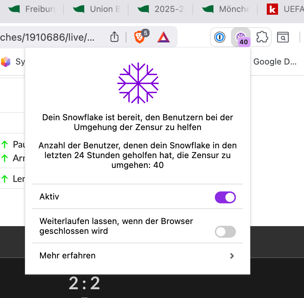Viewport: 304px width, 298px height.
Task: Open the 1Password extension icon
Action: [220, 37]
